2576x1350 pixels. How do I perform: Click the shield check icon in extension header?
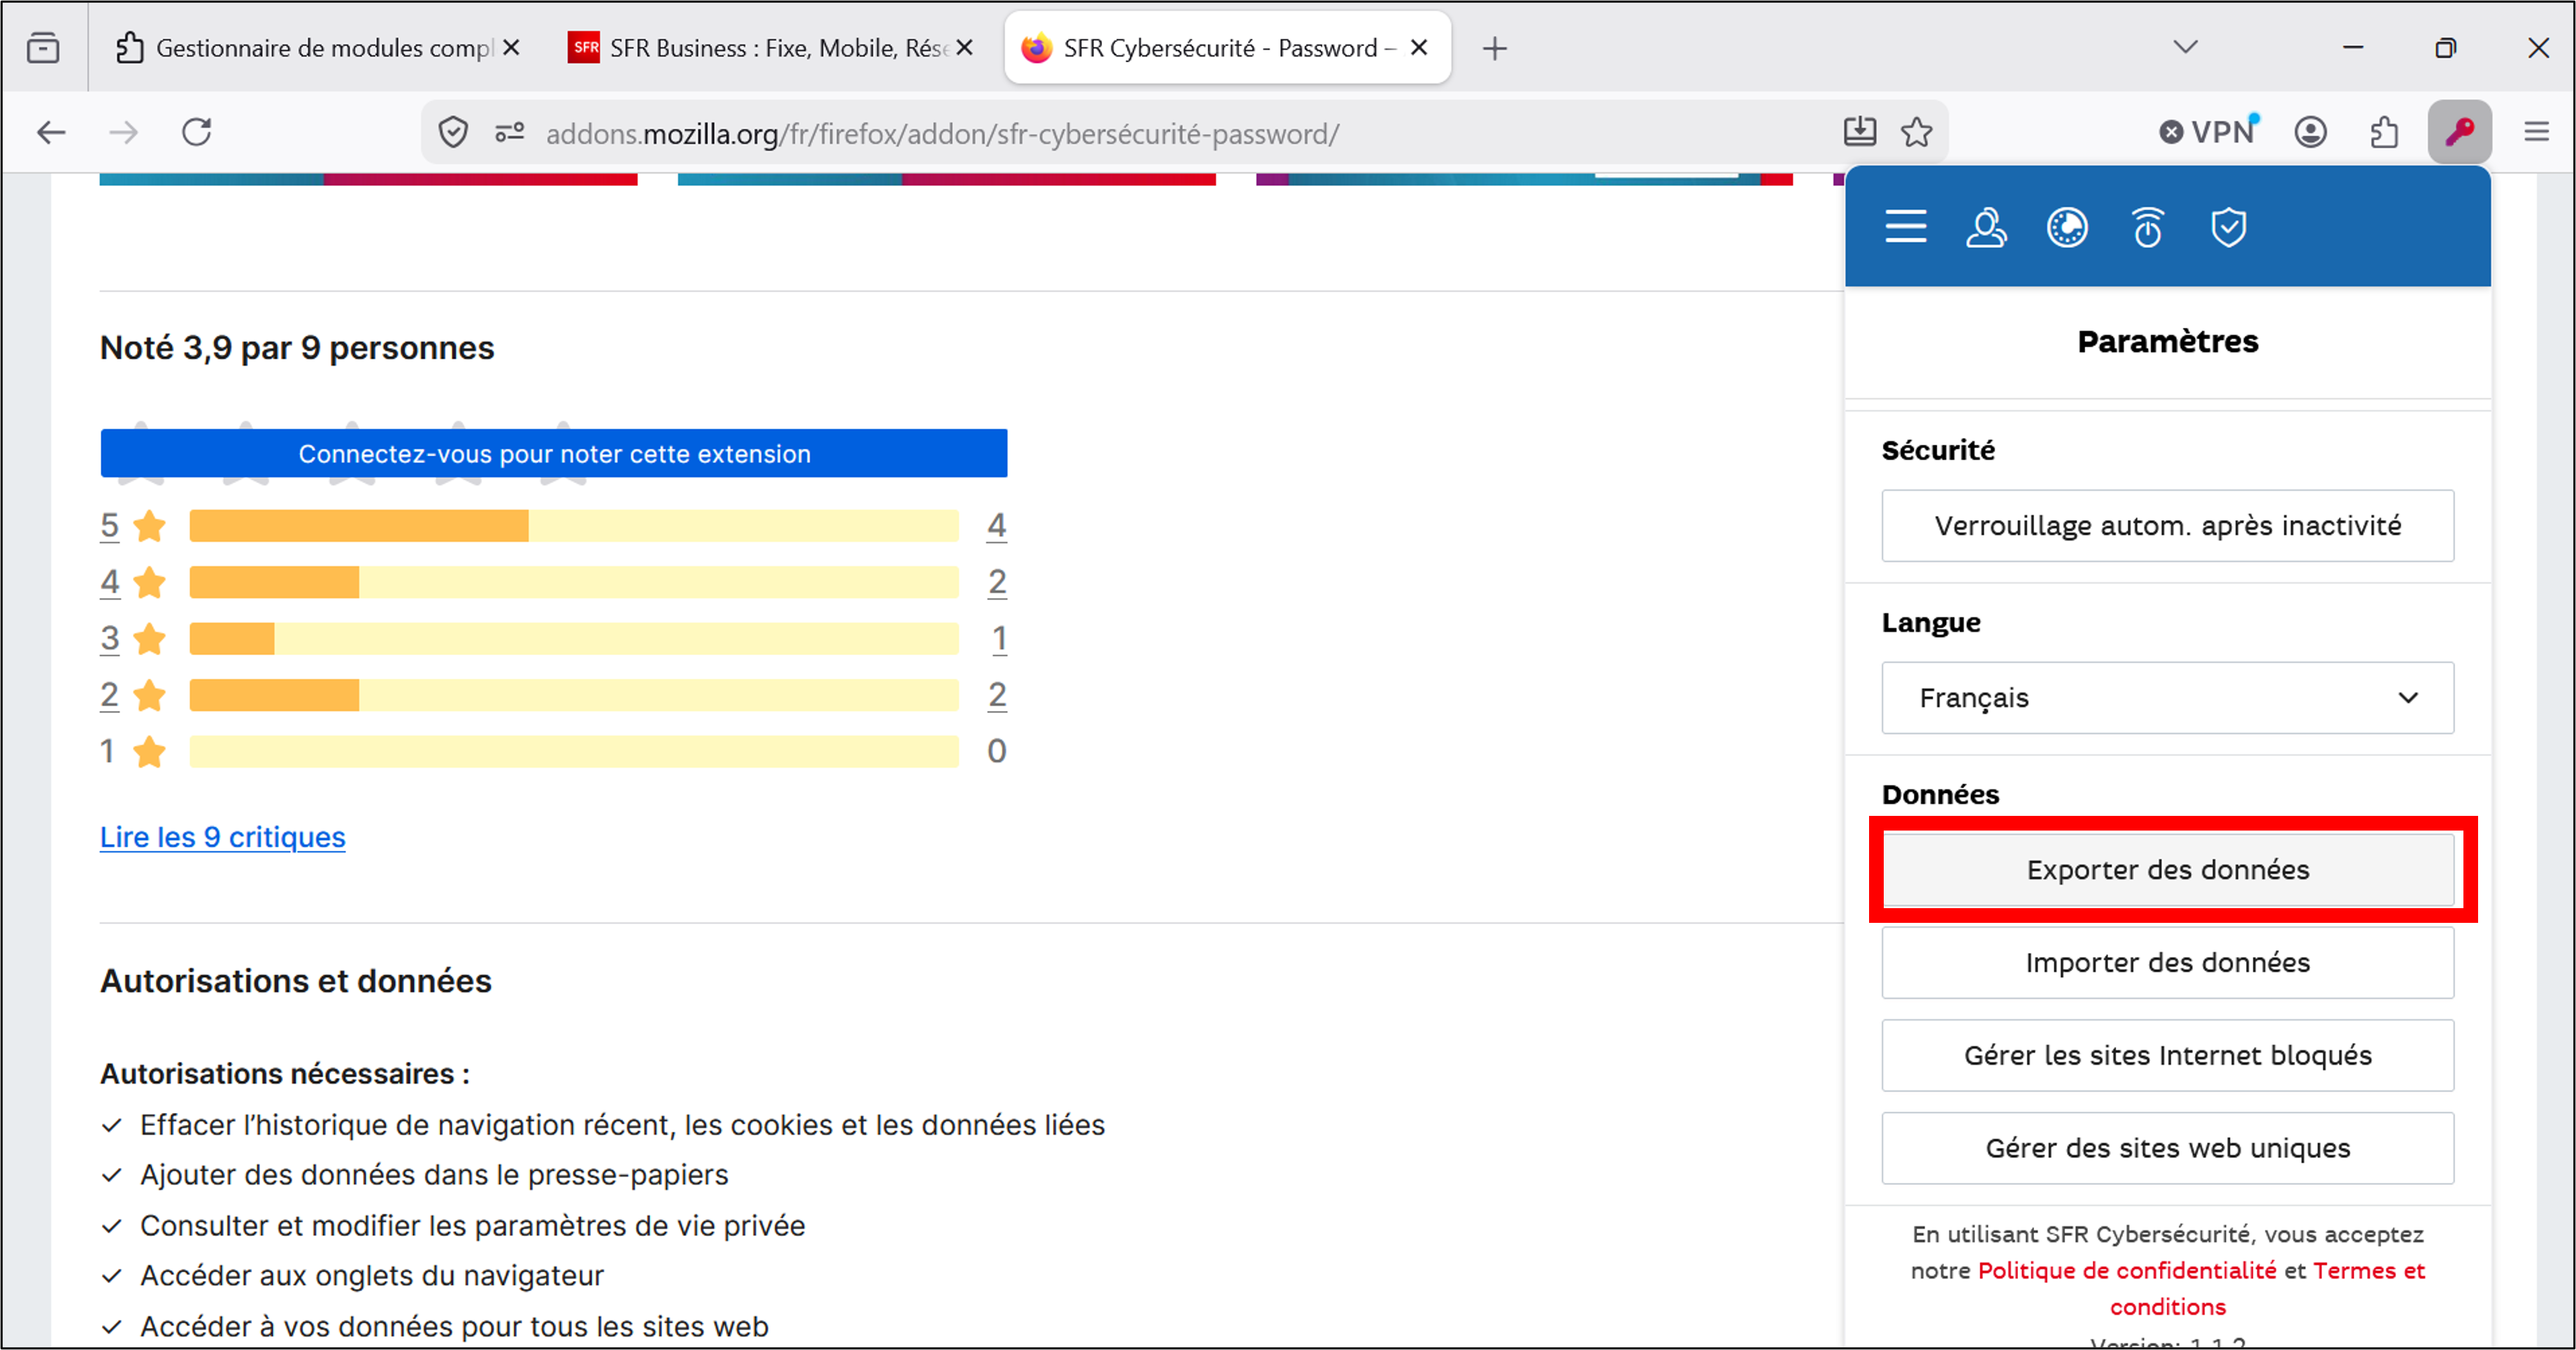pos(2228,227)
